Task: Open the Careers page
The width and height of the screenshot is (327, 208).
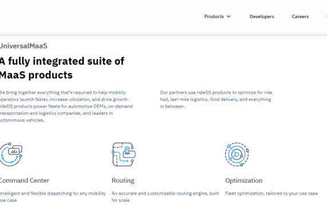Action: click(300, 17)
